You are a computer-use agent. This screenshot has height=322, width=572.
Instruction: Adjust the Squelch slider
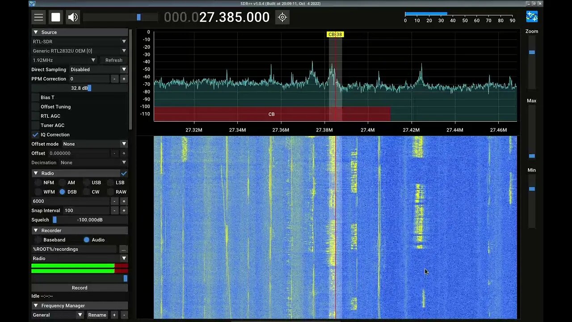pos(90,220)
